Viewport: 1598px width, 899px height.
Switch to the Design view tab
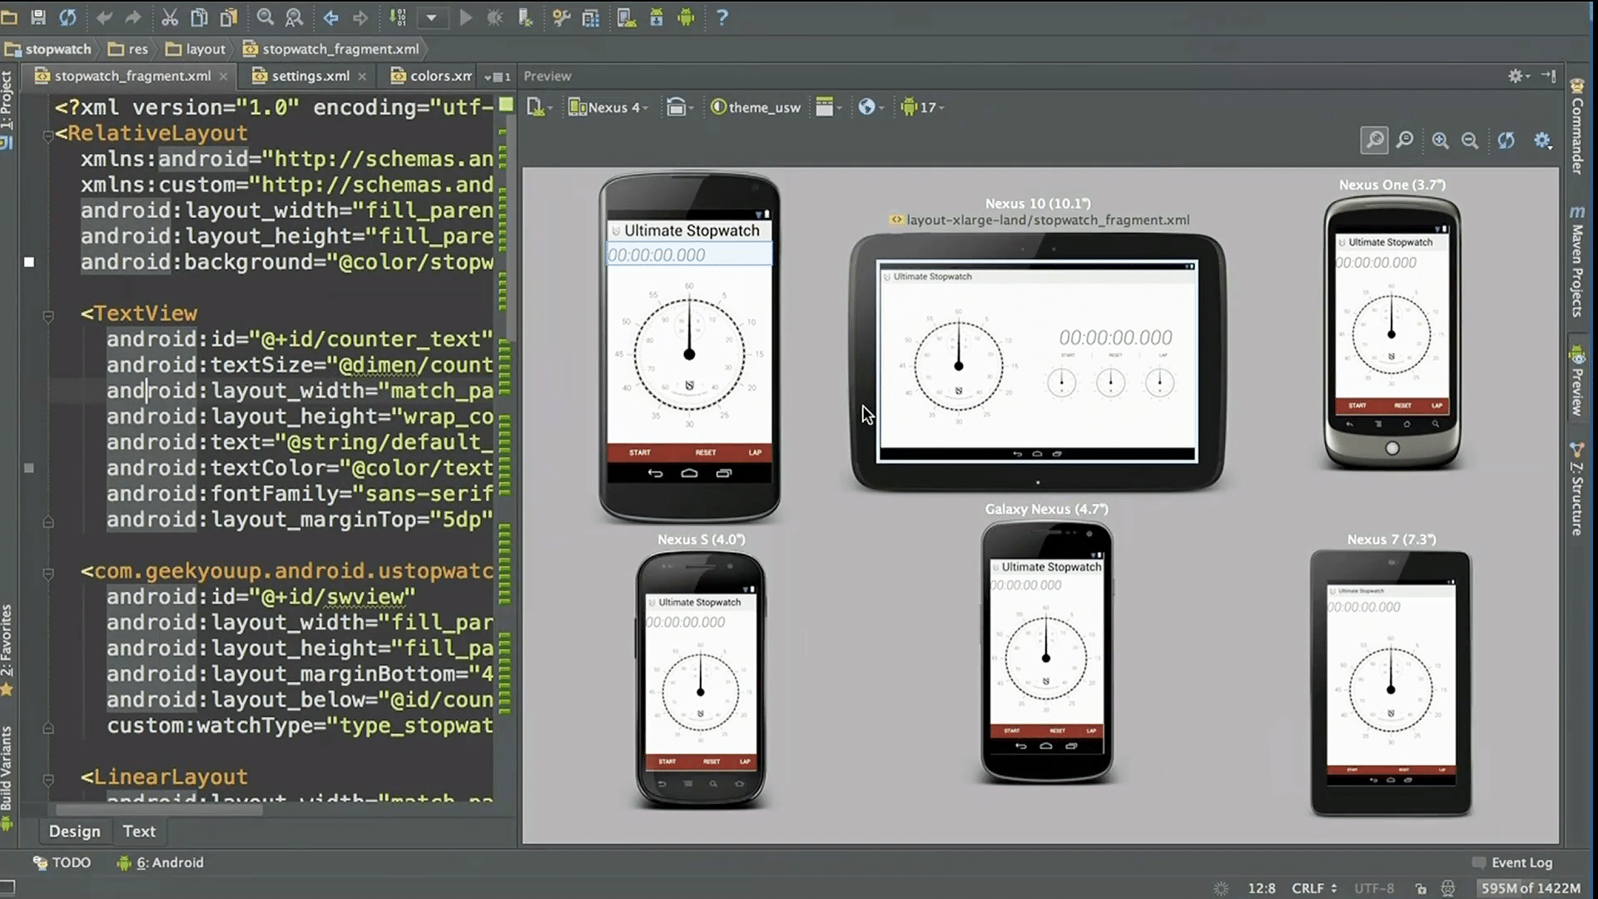pos(74,831)
